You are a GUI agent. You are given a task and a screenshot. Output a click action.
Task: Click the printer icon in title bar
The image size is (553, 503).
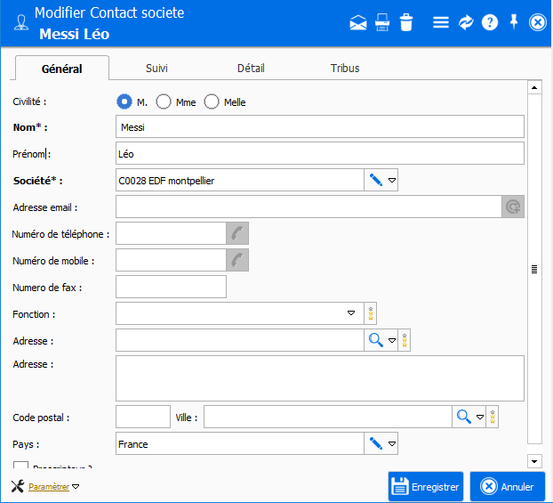pos(382,23)
